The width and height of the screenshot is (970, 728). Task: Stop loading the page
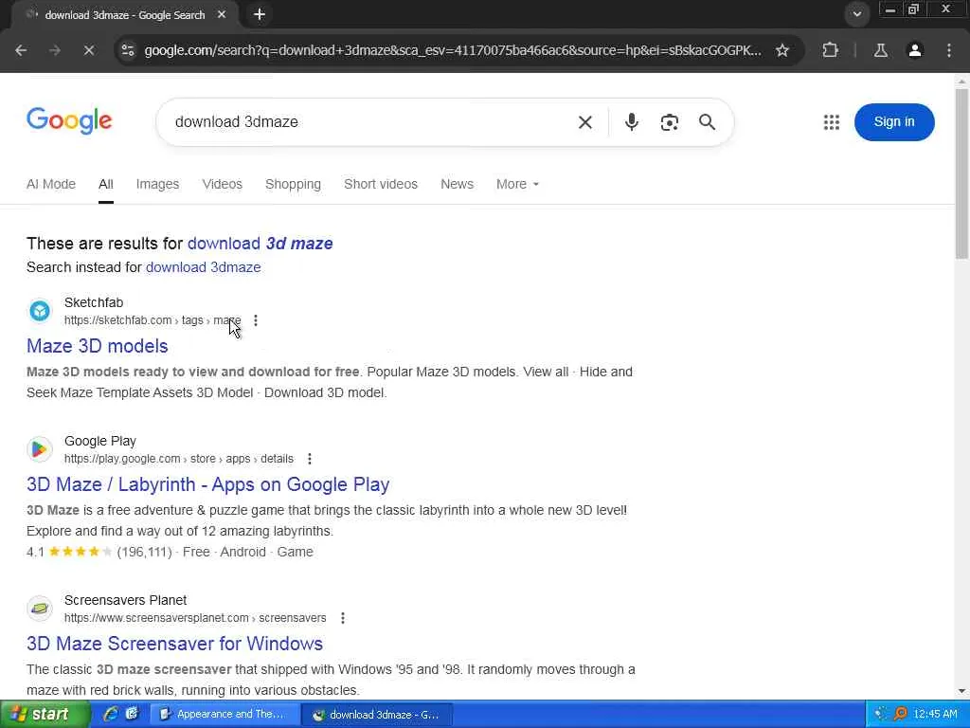(88, 50)
